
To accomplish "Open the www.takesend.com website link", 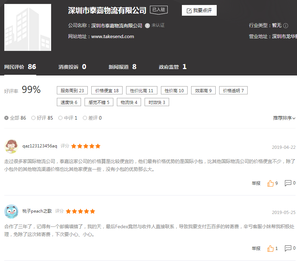I will click(112, 36).
